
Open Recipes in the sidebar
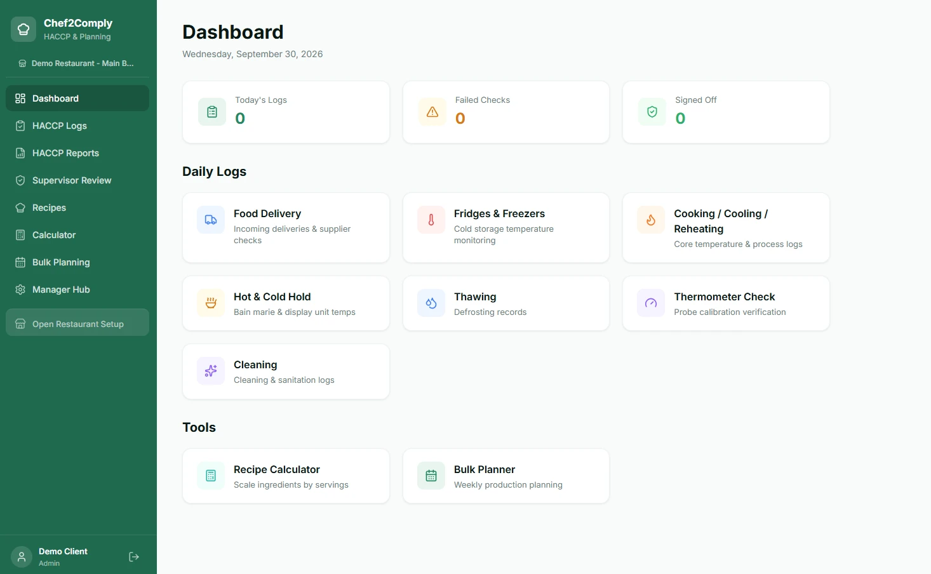point(77,208)
